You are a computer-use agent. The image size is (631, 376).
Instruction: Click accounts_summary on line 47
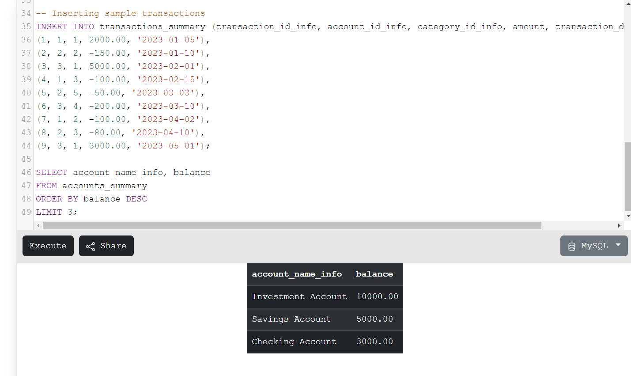point(105,186)
